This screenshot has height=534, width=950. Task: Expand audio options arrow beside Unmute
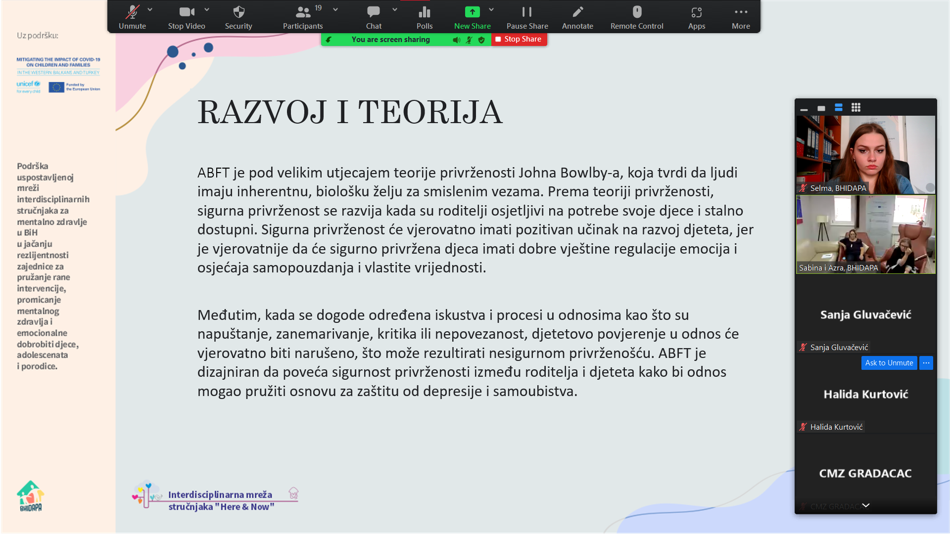click(x=150, y=9)
